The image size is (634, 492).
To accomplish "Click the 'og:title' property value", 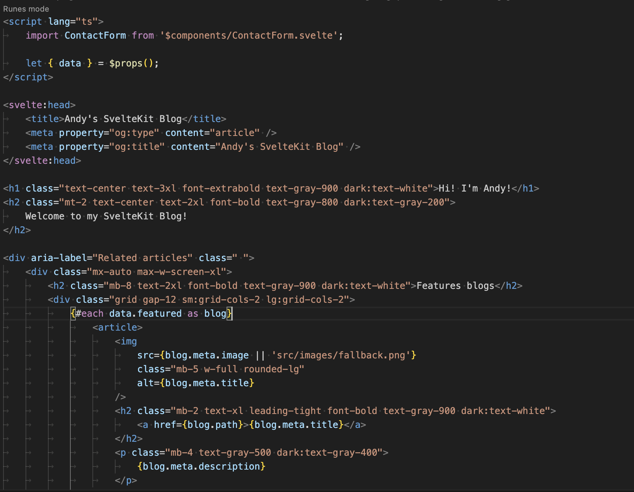I will pos(137,147).
